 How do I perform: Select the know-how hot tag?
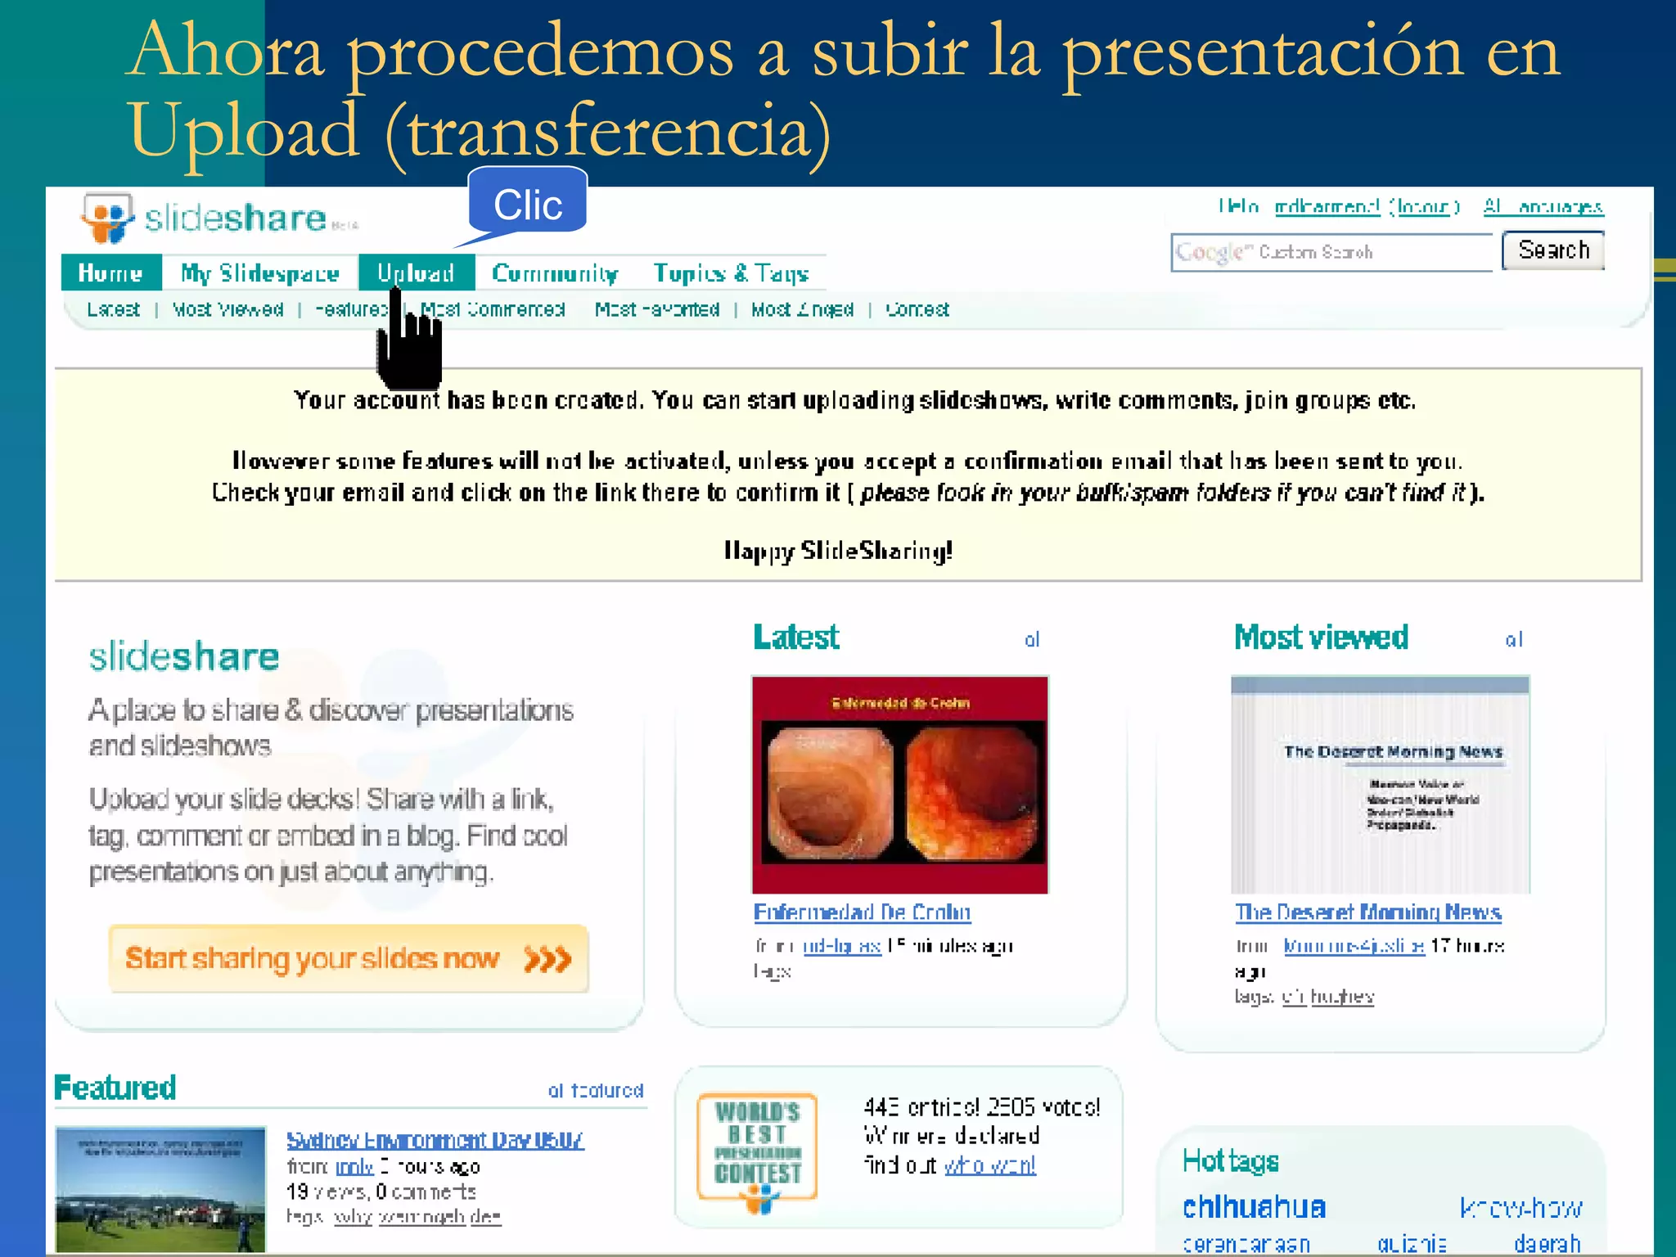1521,1208
